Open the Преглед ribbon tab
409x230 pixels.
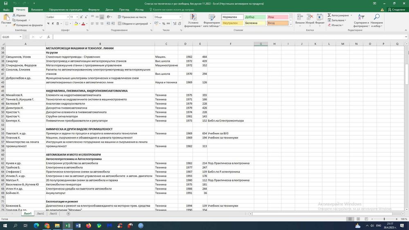[124, 10]
